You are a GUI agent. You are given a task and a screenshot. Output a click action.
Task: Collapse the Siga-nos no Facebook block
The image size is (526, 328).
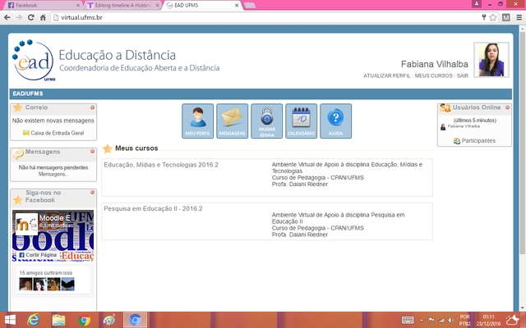(92, 193)
